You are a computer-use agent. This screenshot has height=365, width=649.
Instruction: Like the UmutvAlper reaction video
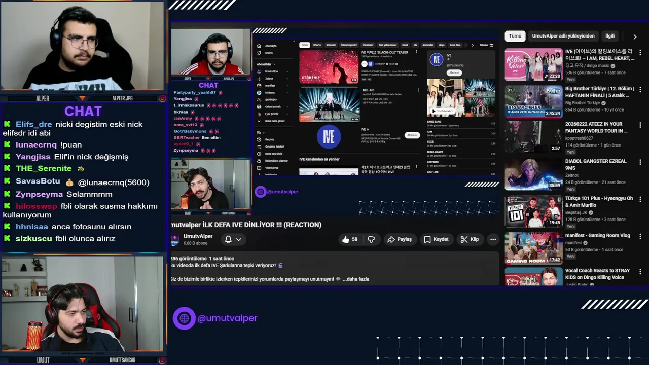[x=350, y=239]
